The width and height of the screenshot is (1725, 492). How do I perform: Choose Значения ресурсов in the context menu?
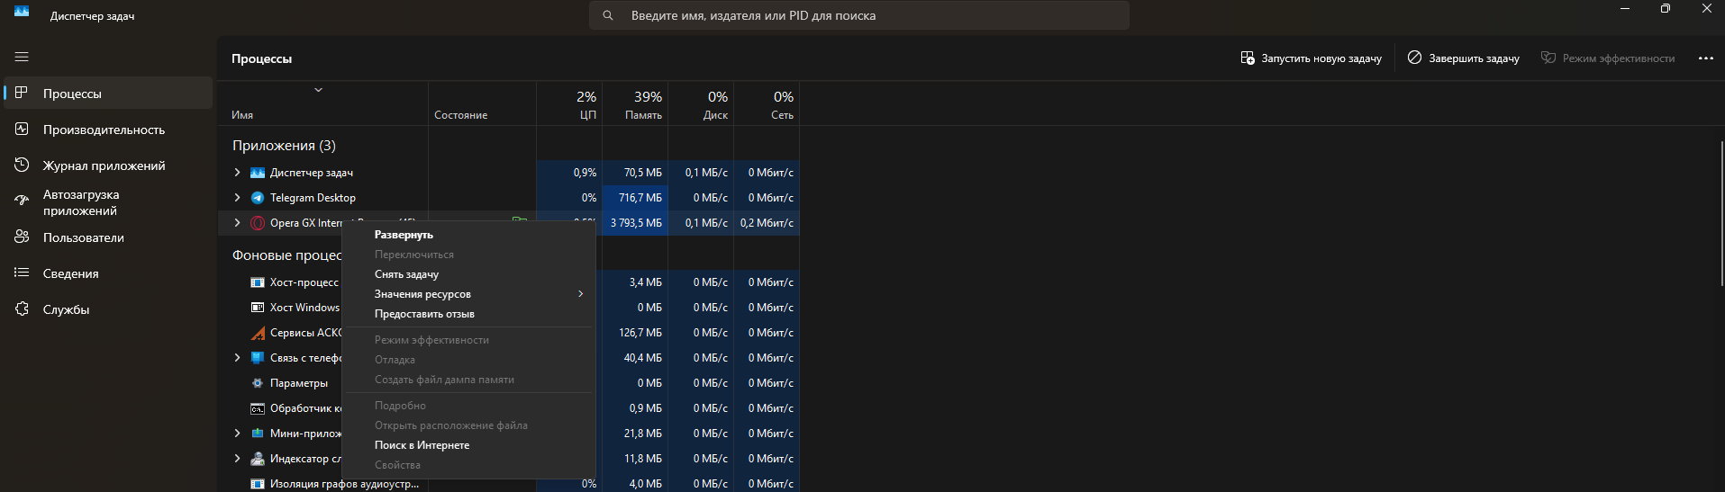469,294
